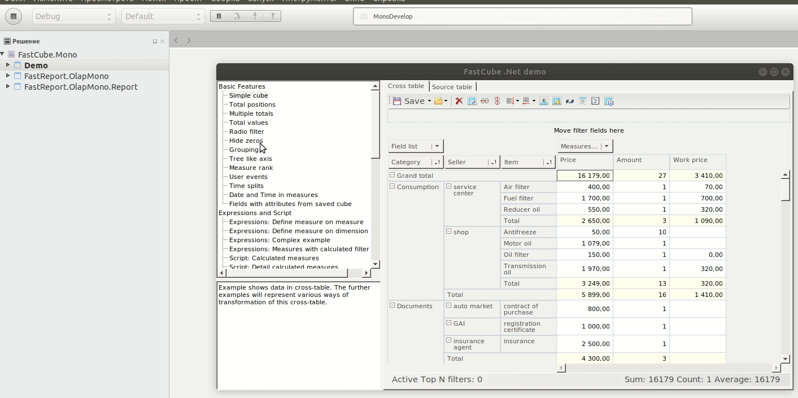
Task: Click the open folder icon in toolbar
Action: coord(438,101)
